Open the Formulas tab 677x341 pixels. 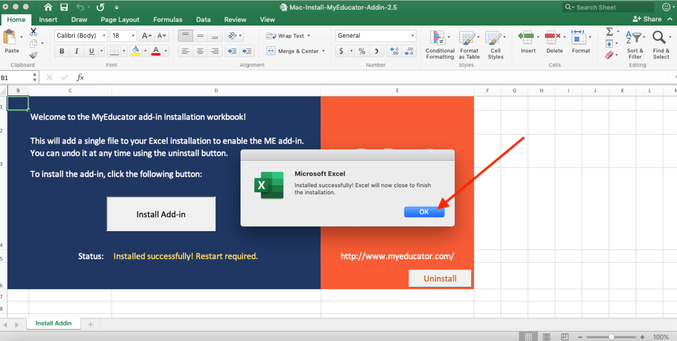[x=168, y=19]
